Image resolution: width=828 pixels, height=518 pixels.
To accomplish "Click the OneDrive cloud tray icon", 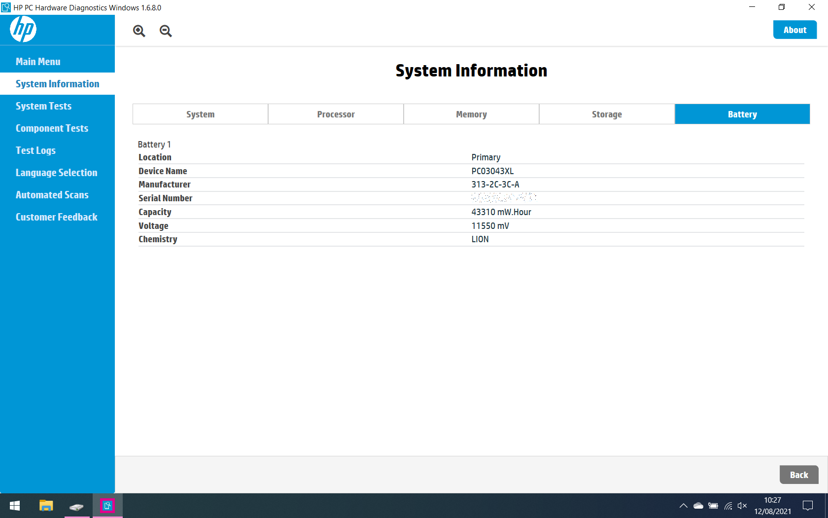I will coord(698,506).
